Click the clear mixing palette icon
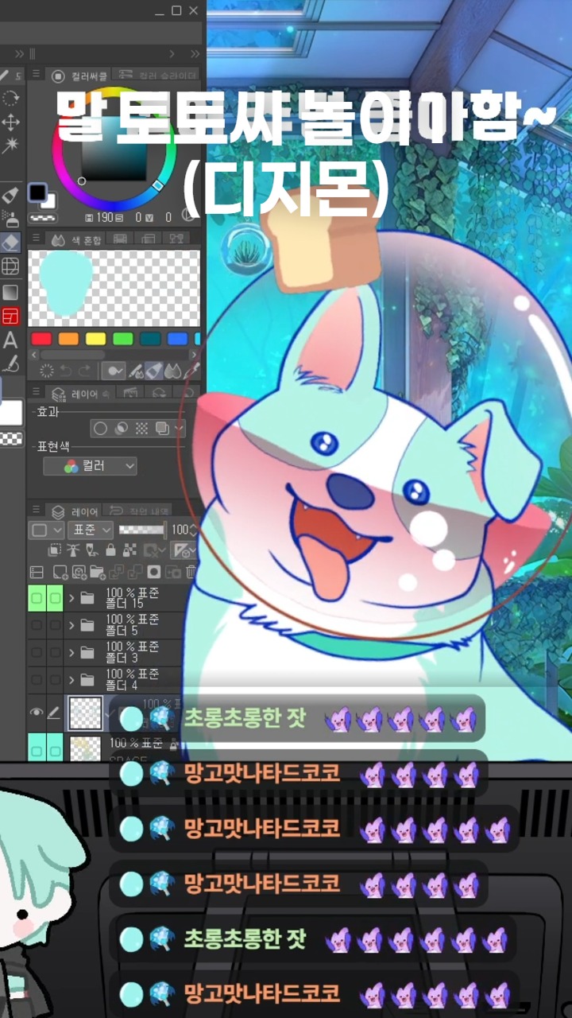 pos(47,371)
